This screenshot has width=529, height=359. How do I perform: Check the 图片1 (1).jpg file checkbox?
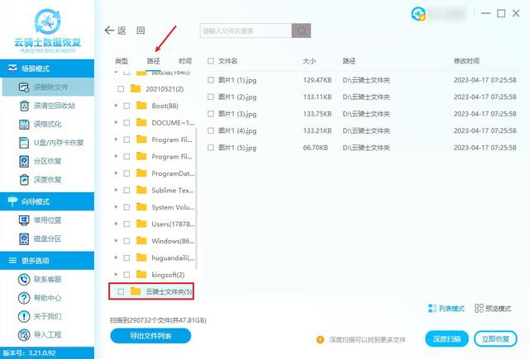pos(211,80)
